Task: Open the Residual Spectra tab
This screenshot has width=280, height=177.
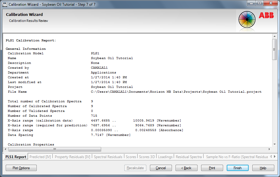Action: (188, 157)
